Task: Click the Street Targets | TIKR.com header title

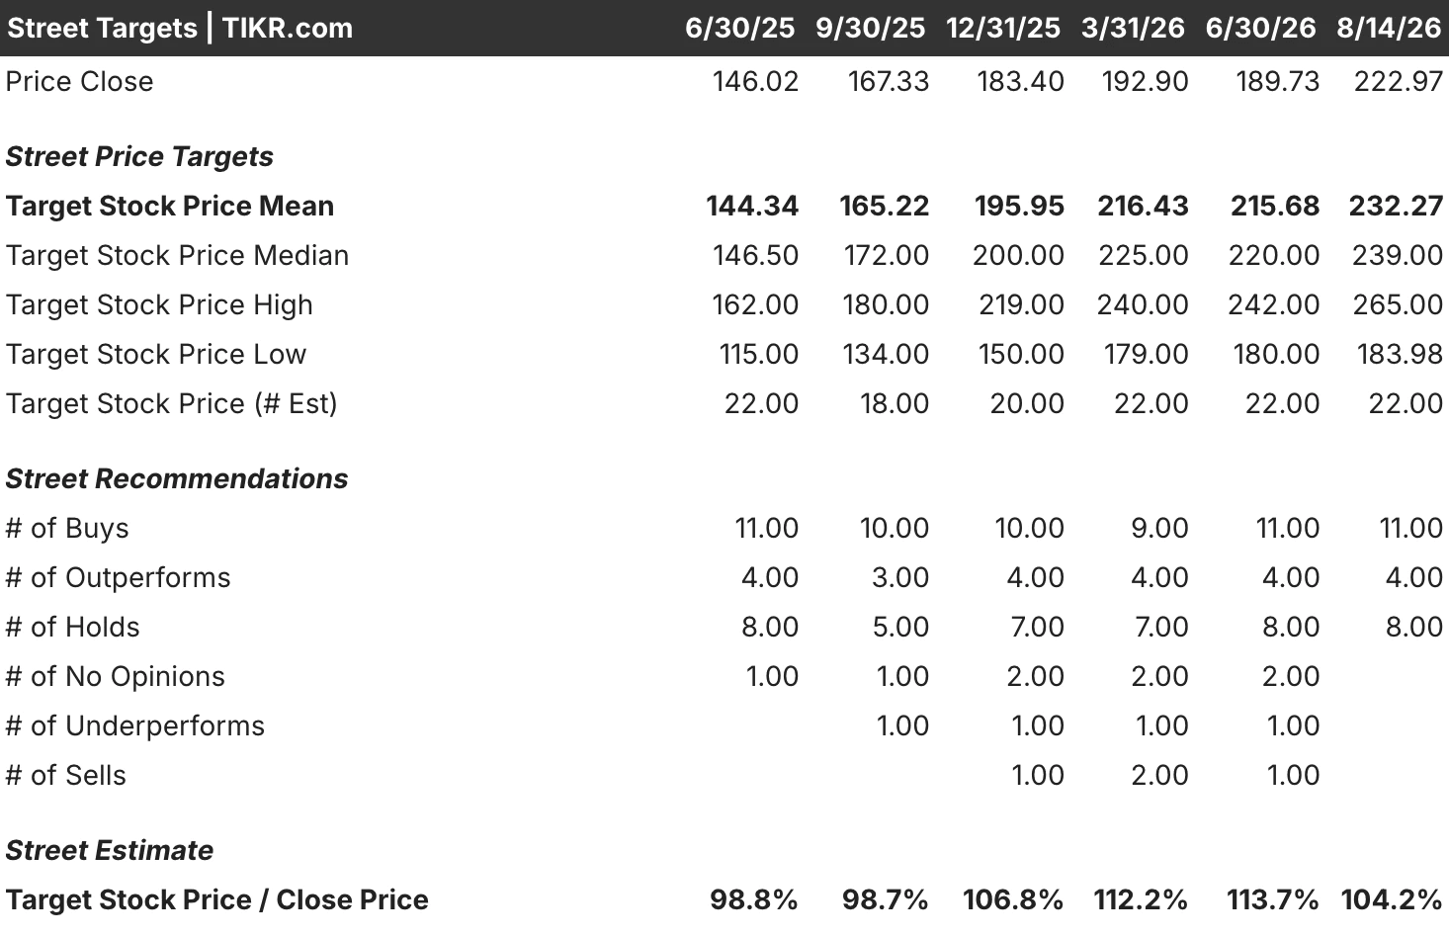Action: (180, 28)
